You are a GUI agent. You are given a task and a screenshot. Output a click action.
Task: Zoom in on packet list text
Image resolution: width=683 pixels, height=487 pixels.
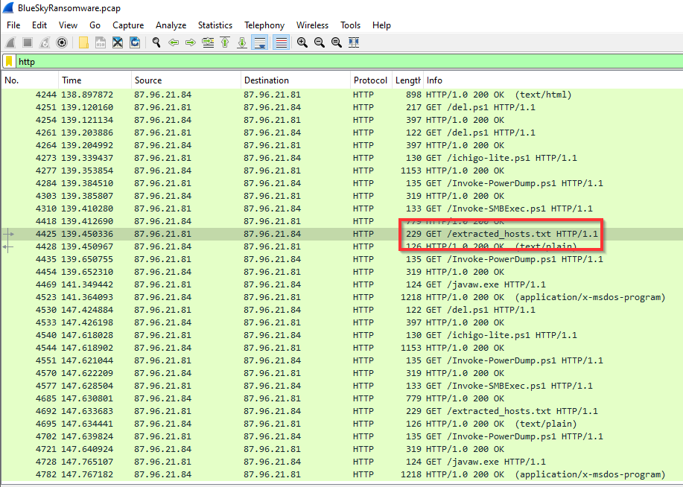[302, 42]
